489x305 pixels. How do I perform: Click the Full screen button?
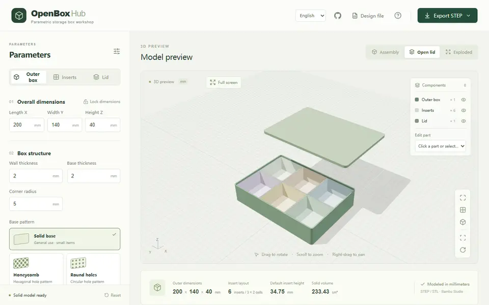(224, 82)
